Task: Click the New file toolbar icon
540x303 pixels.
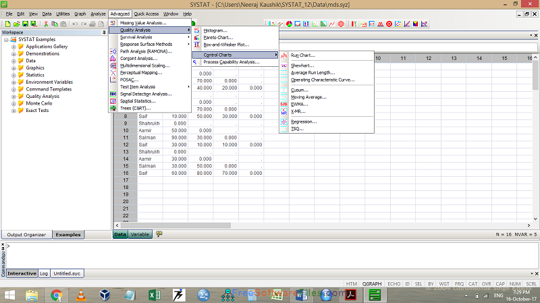Action: pyautogui.click(x=8, y=24)
